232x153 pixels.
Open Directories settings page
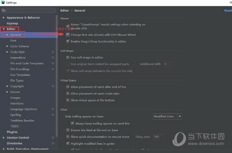click(14, 143)
